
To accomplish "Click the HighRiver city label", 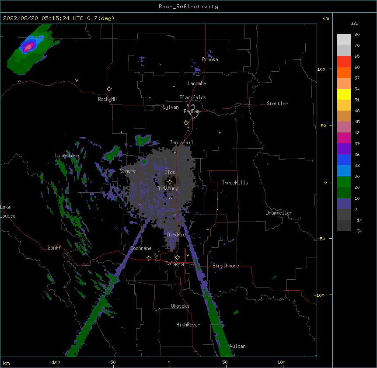I will tap(188, 325).
